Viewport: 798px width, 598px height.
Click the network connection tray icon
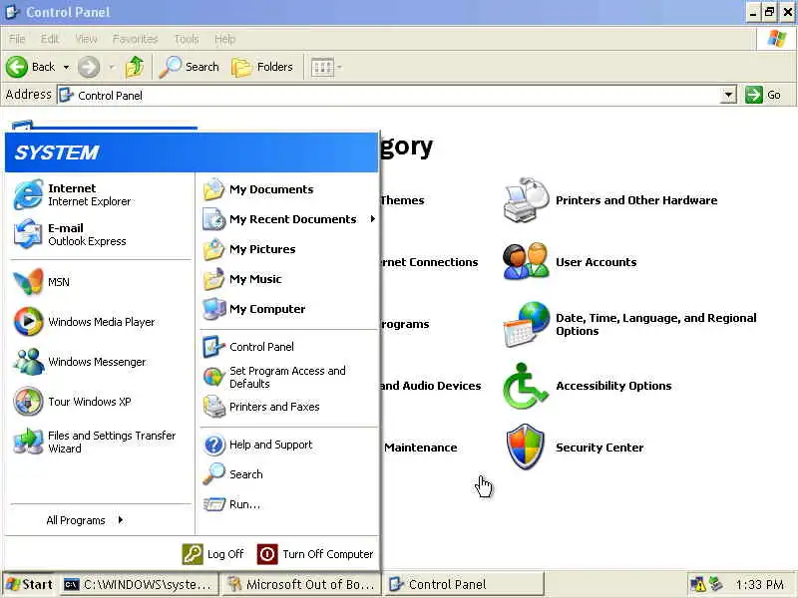point(716,584)
